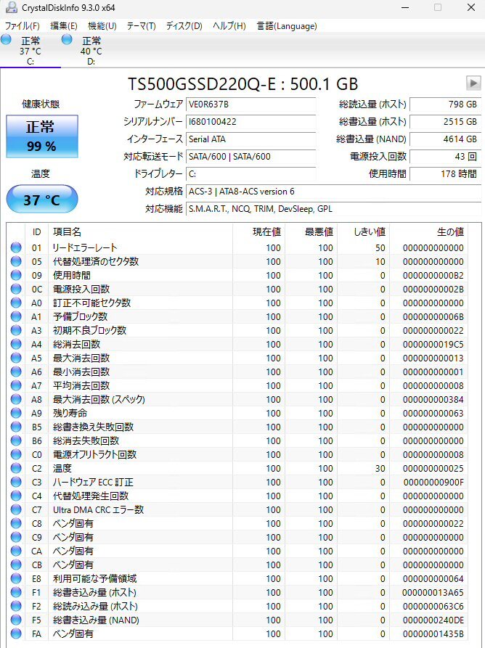The height and width of the screenshot is (648, 485).
Task: Click the transfer mode field SATA/600 | SATA/600
Action: (251, 157)
